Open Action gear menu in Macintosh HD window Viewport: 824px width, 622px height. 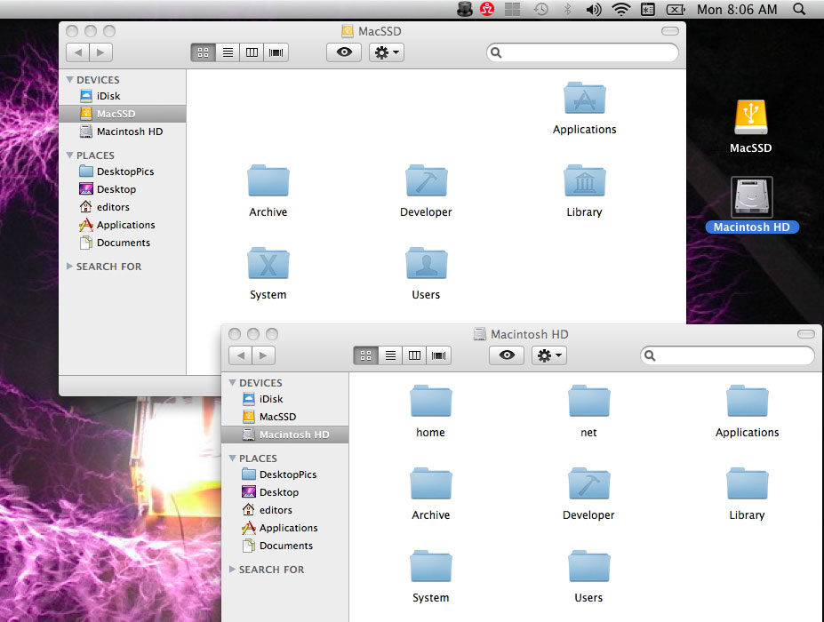point(548,355)
